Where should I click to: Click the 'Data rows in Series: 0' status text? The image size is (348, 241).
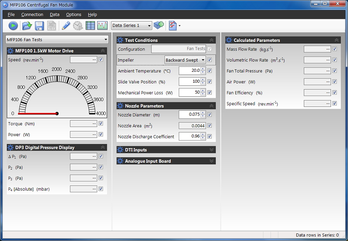tap(317, 235)
